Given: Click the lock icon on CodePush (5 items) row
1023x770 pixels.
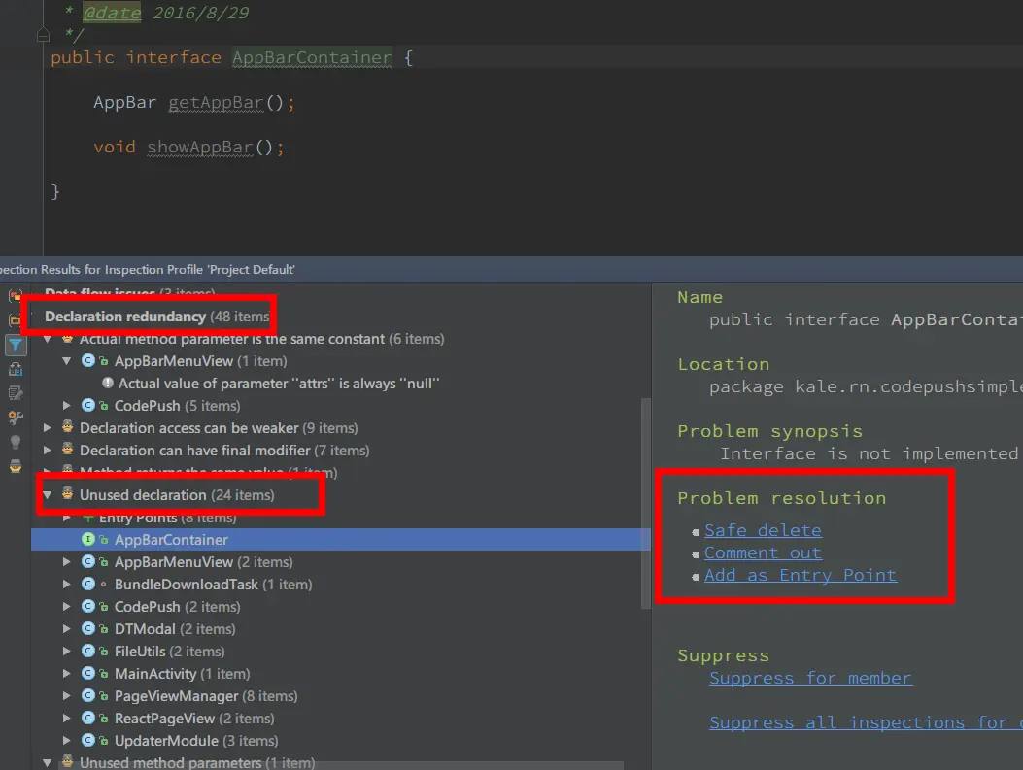Looking at the screenshot, I should (103, 406).
